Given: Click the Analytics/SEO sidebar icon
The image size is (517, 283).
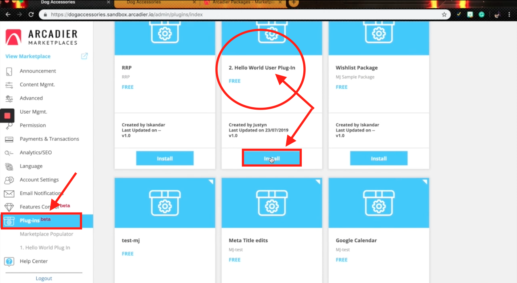Looking at the screenshot, I should [x=9, y=153].
